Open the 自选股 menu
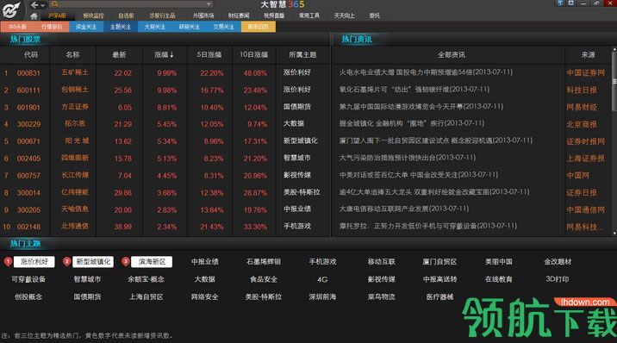The width and height of the screenshot is (617, 343). (x=126, y=16)
